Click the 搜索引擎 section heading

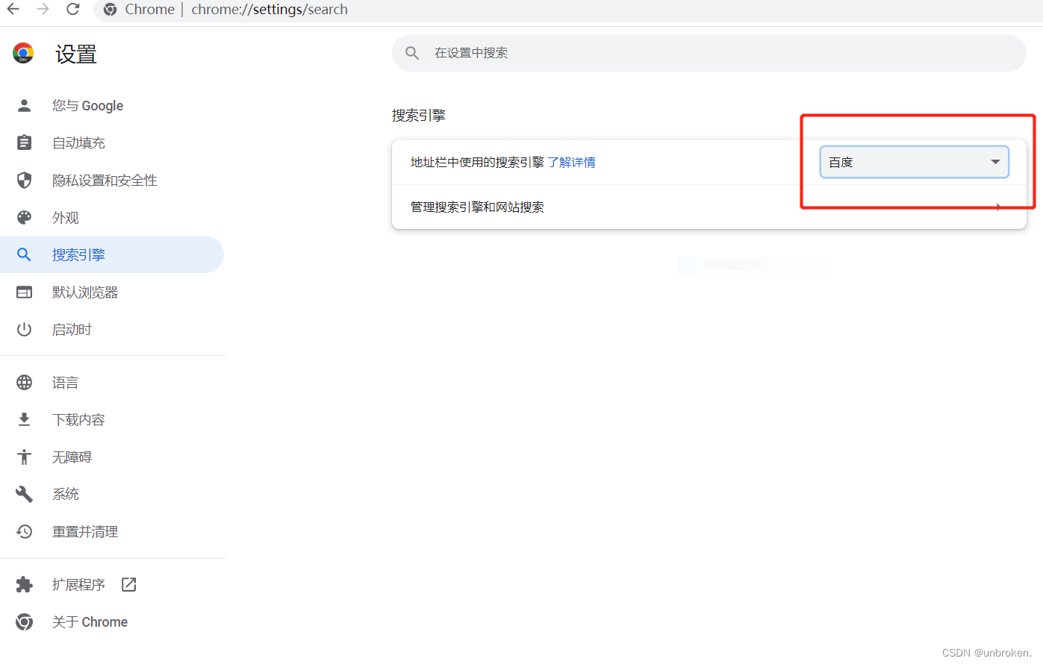point(419,115)
